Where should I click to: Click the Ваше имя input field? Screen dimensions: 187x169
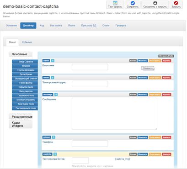(90, 67)
